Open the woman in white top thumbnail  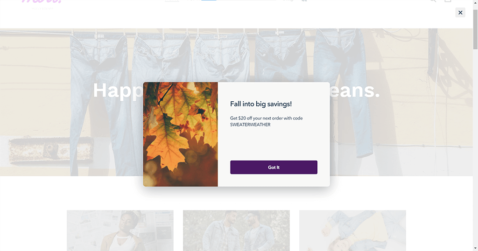[120, 230]
